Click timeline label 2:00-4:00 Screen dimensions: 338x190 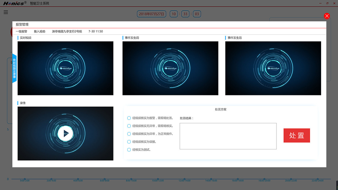tap(51, 181)
